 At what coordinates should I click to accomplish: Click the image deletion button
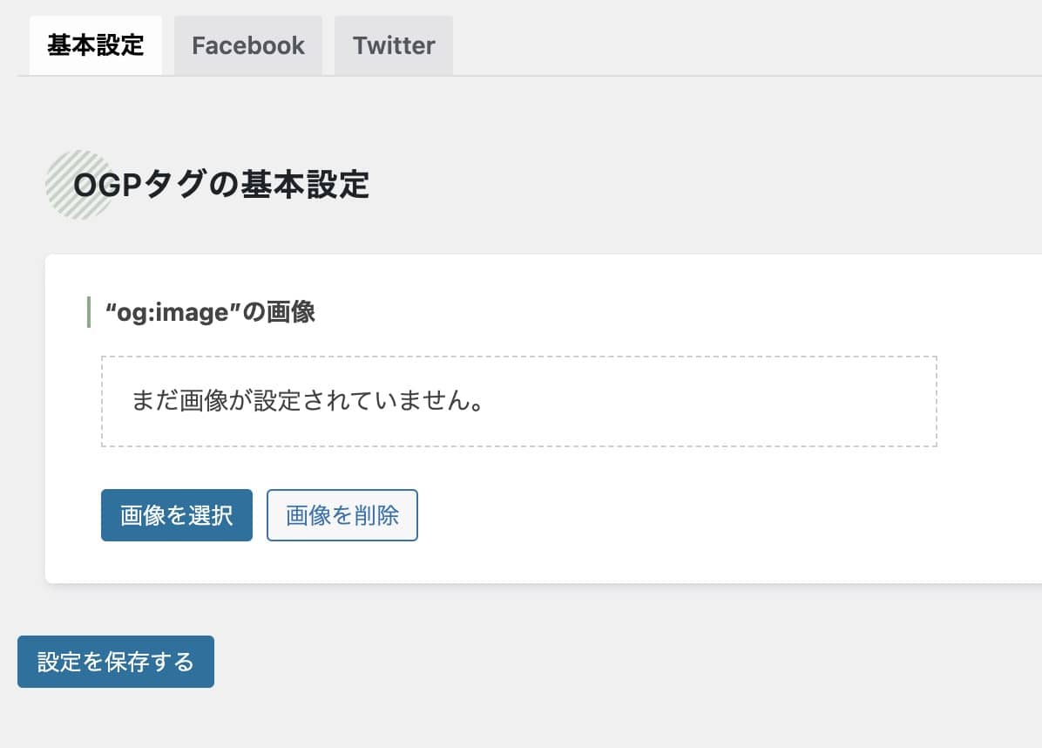[342, 515]
